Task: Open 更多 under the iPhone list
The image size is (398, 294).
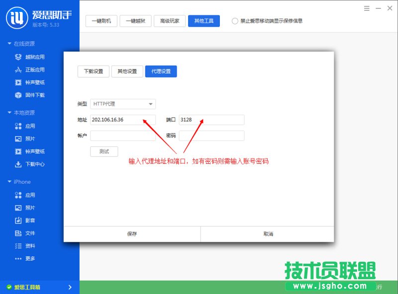Action: coord(31,259)
